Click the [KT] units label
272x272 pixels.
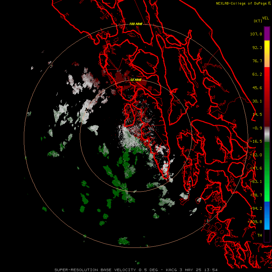(258, 21)
